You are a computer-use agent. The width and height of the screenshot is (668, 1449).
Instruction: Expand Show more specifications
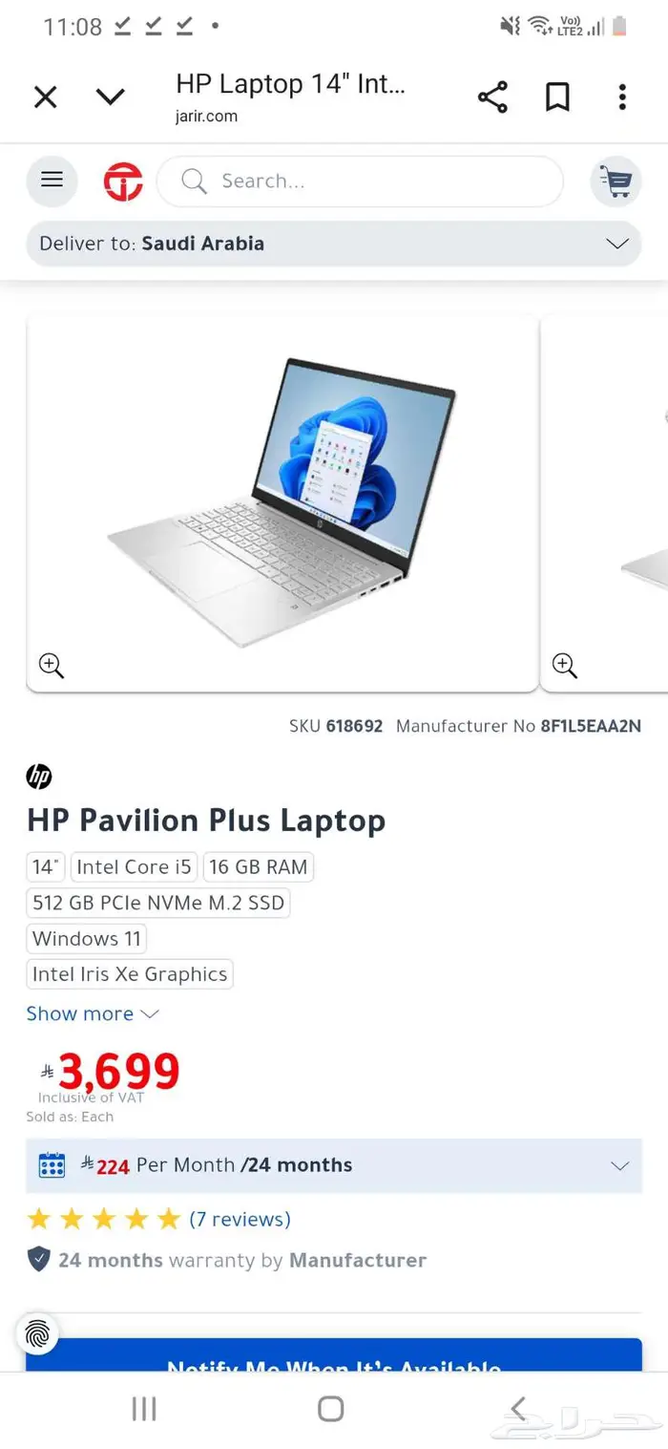(x=93, y=1013)
